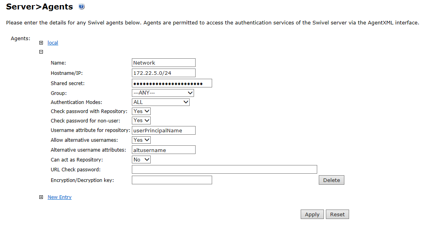Set Allow alternative usernames option
The image size is (427, 230).
(x=141, y=140)
